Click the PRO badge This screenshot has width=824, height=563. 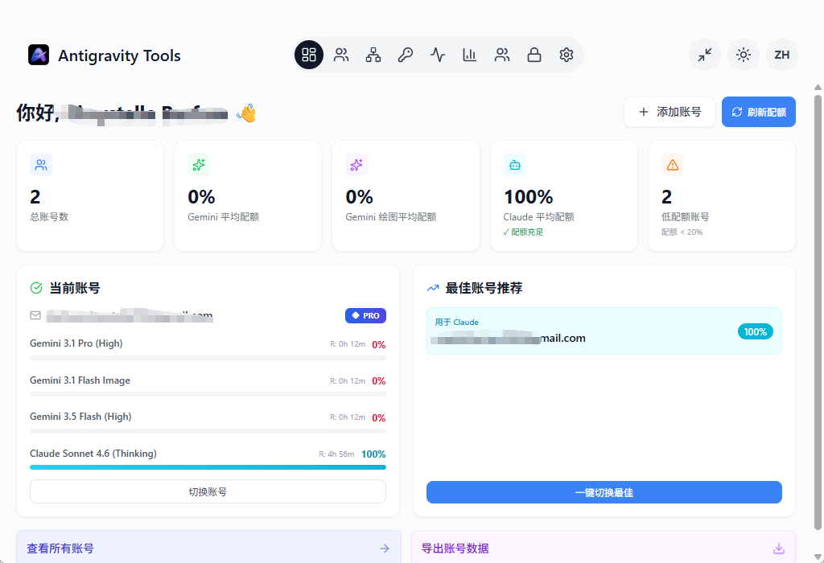[366, 315]
